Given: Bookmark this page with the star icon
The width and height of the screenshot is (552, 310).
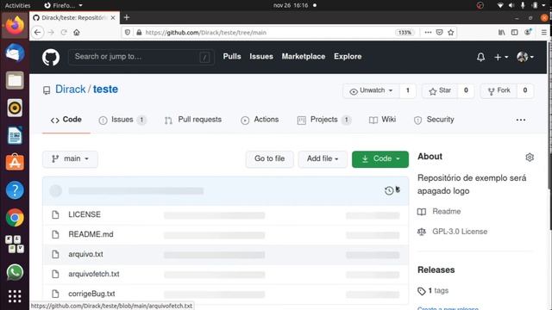Looking at the screenshot, I should pyautogui.click(x=450, y=33).
